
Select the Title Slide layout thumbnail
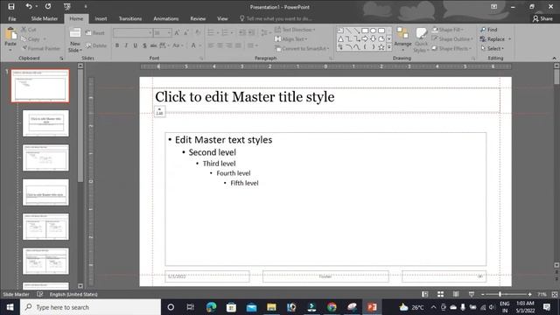click(45, 123)
